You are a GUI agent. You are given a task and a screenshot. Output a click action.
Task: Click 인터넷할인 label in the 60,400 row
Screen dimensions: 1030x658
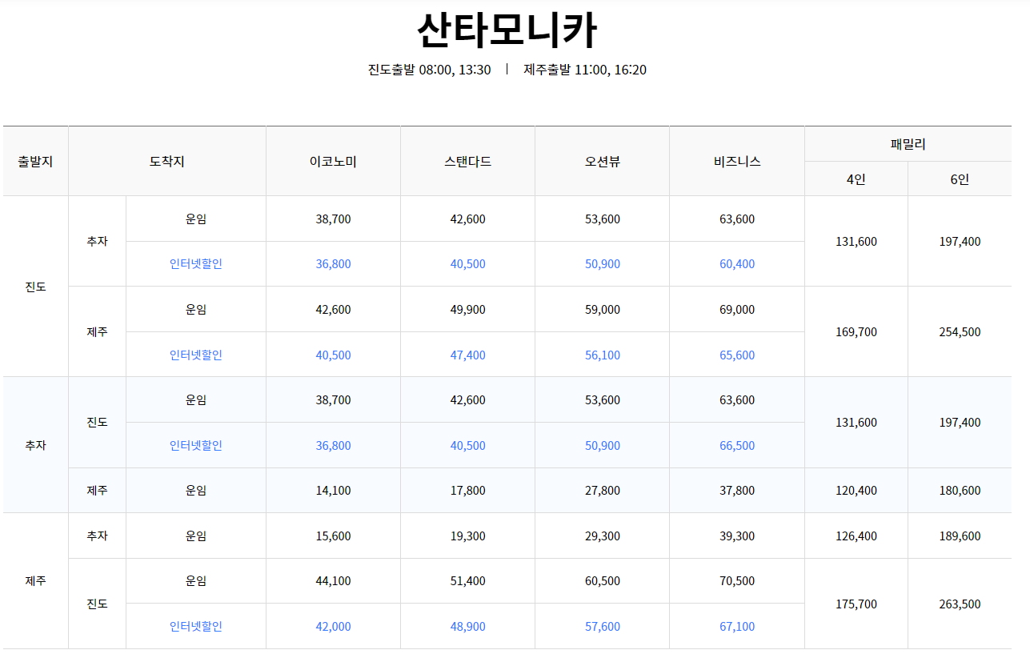pyautogui.click(x=196, y=264)
